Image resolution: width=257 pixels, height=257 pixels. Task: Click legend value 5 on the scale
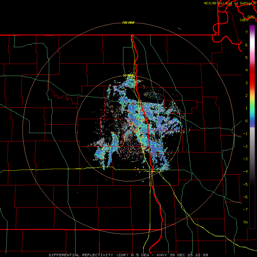pyautogui.click(x=246, y=57)
